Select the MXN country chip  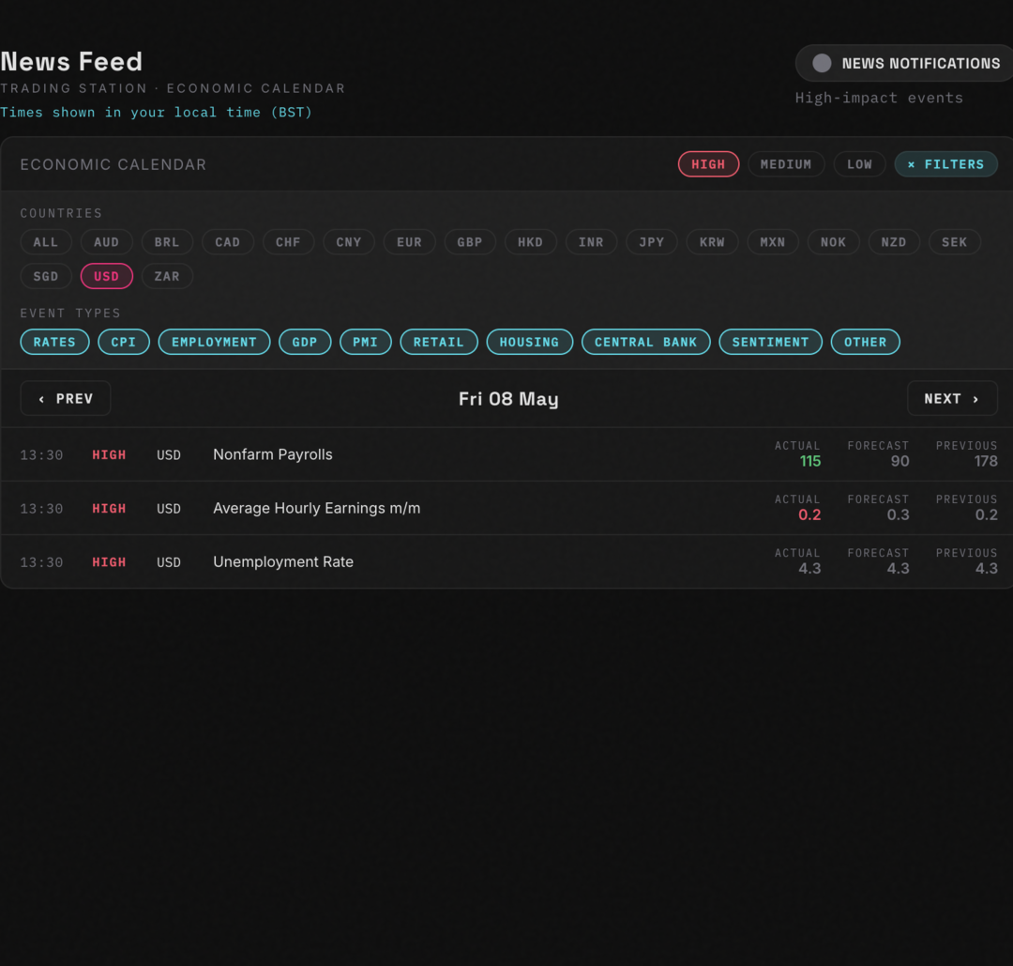point(773,242)
